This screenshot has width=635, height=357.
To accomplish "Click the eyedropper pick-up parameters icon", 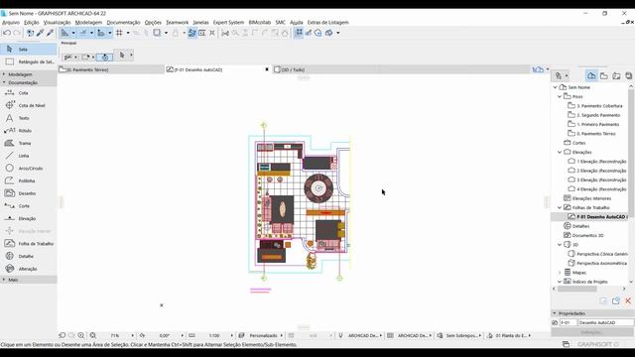I will point(40,33).
